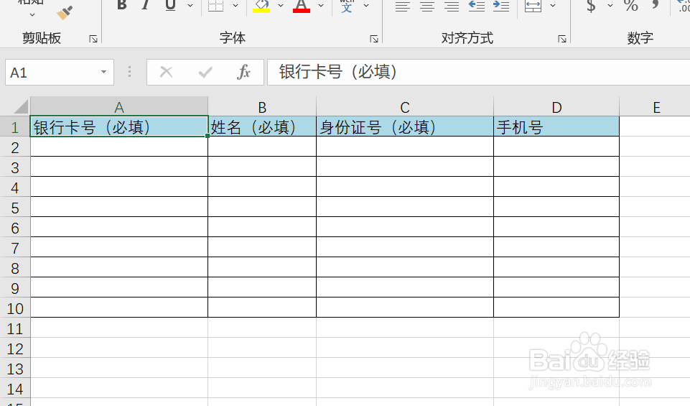Image resolution: width=690 pixels, height=406 pixels.
Task: Expand the Name Box dropdown
Action: pos(104,72)
